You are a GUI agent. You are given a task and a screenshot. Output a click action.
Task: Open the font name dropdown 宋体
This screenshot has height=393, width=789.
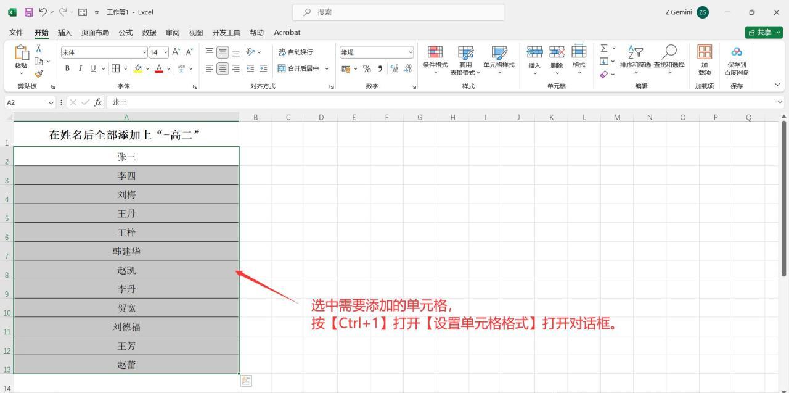[x=145, y=52]
